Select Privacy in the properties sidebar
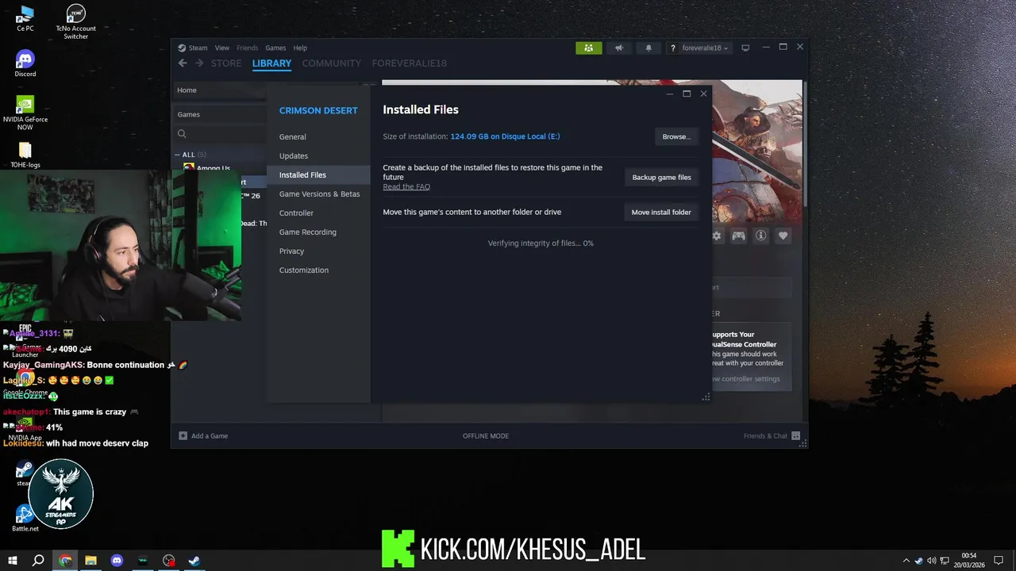 point(318,251)
